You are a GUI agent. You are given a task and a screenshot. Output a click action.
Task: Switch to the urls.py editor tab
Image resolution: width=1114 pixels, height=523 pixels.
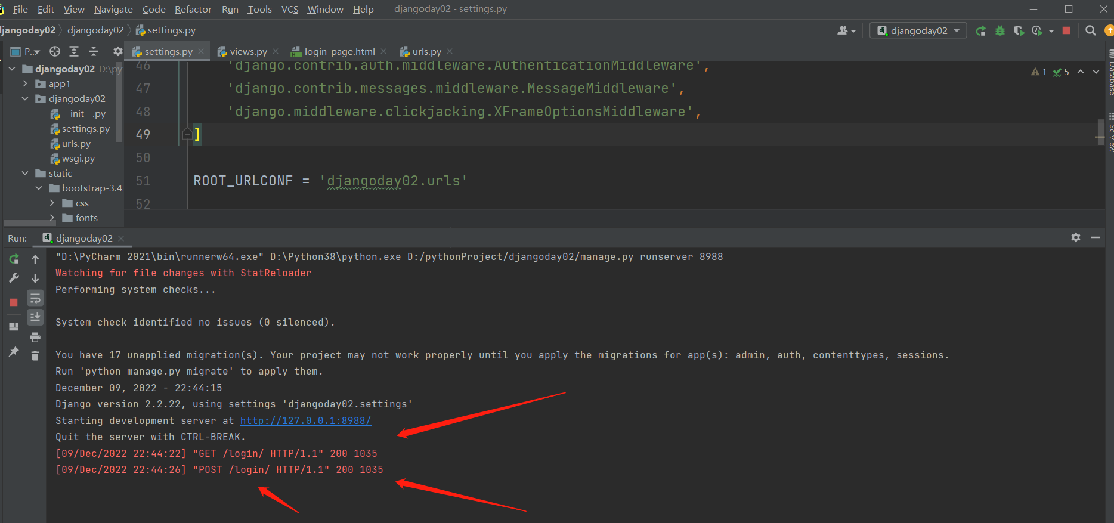(426, 52)
